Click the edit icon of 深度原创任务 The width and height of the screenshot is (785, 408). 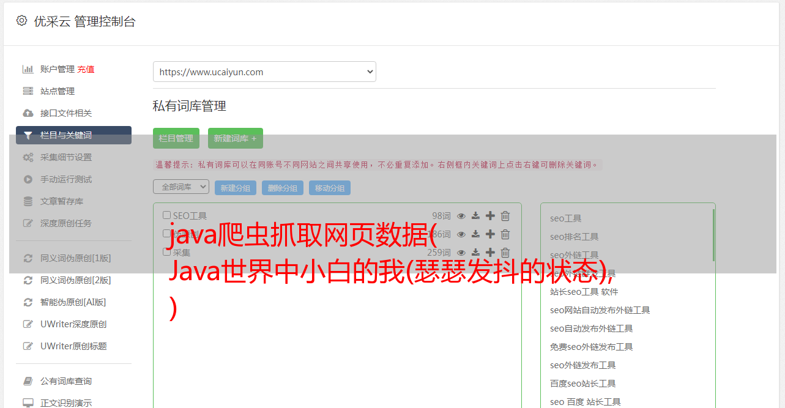point(28,223)
